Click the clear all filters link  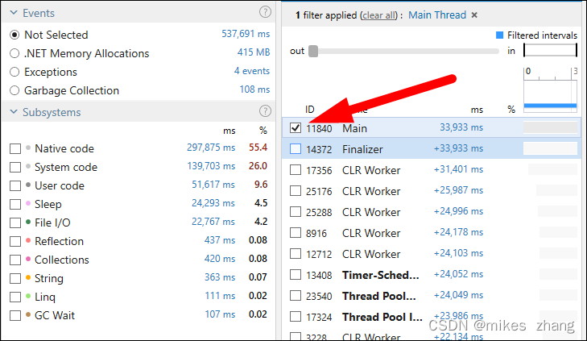[379, 15]
